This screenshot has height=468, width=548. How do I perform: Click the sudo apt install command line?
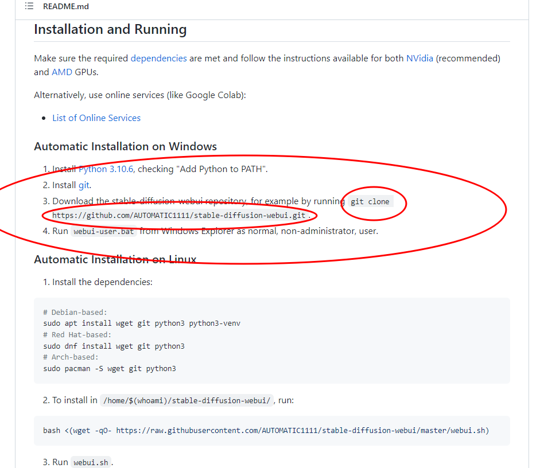click(142, 323)
